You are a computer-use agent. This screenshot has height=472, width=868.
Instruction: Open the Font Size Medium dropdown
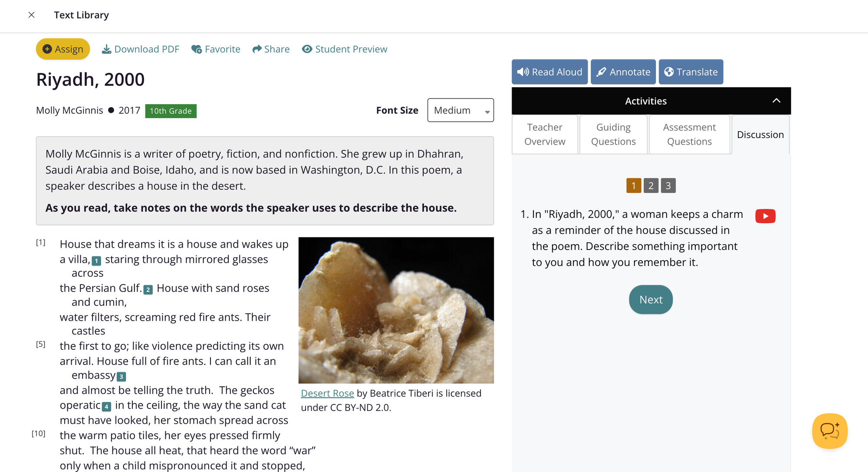point(460,110)
